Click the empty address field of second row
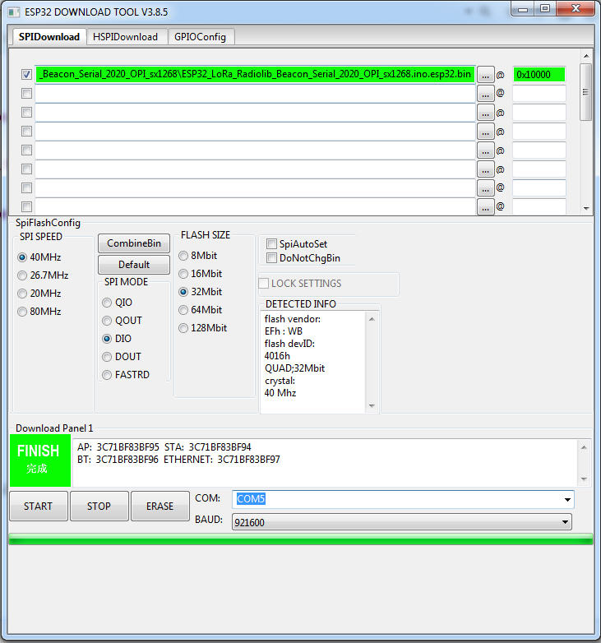 539,94
